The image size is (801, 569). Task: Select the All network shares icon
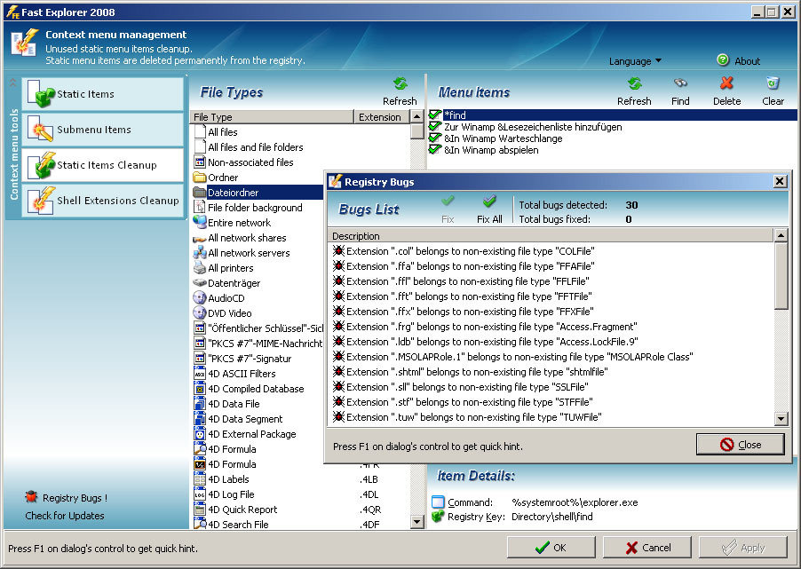pos(200,238)
